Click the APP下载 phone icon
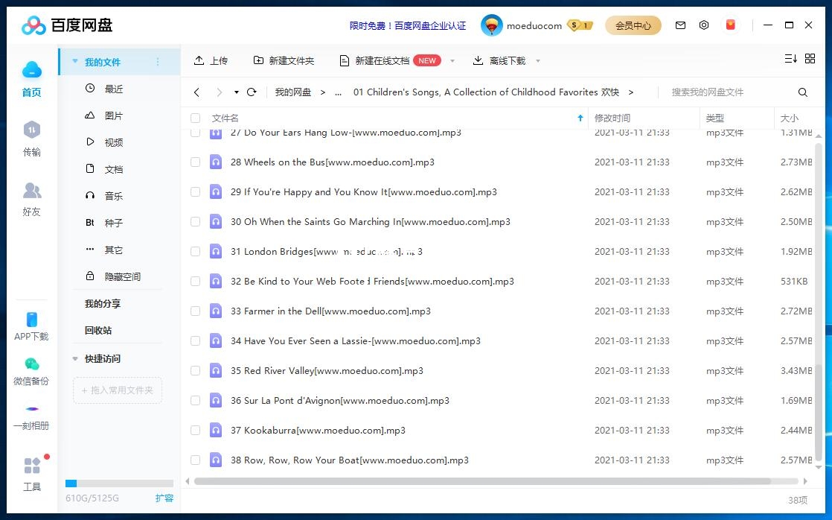The width and height of the screenshot is (832, 520). click(x=31, y=320)
